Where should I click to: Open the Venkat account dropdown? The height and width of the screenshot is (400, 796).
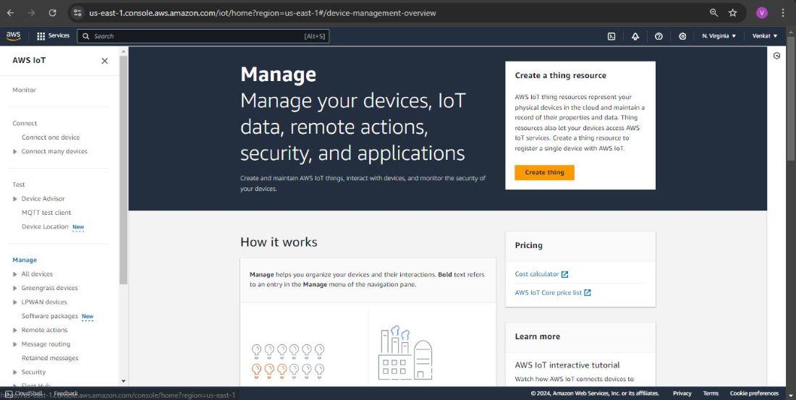point(765,36)
